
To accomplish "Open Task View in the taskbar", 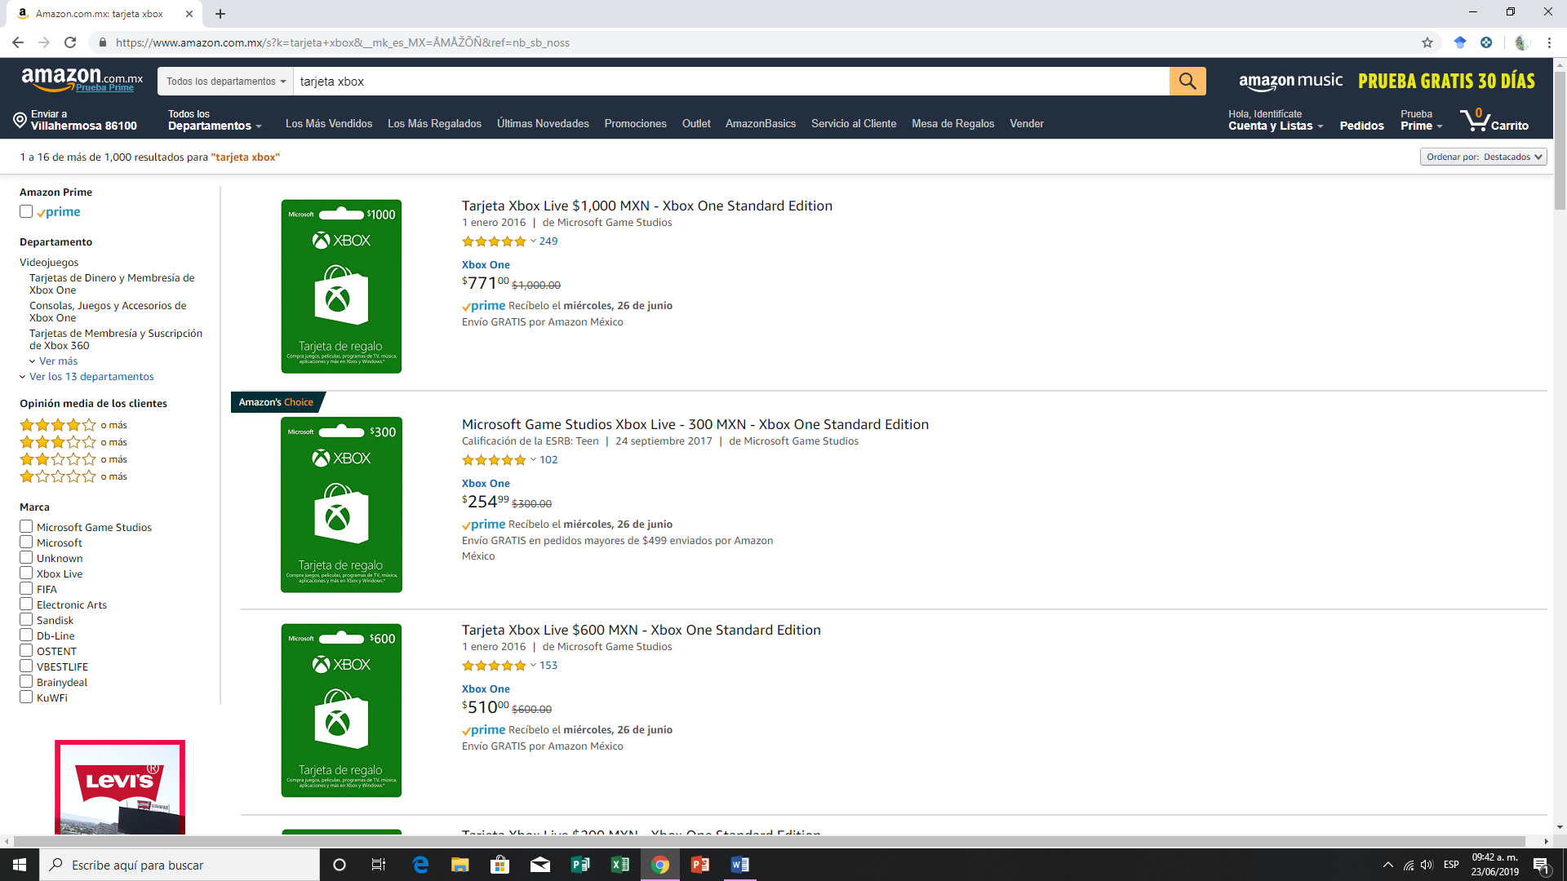I will [x=379, y=865].
